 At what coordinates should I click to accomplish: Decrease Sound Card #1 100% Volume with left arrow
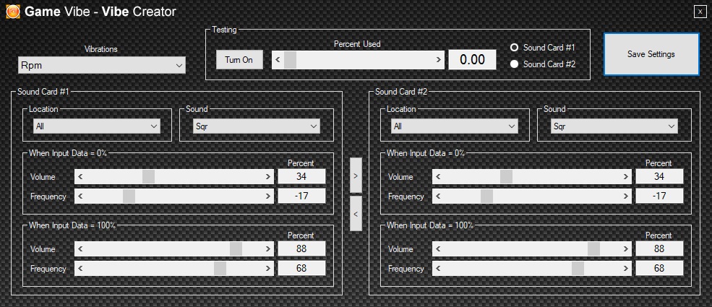80,248
